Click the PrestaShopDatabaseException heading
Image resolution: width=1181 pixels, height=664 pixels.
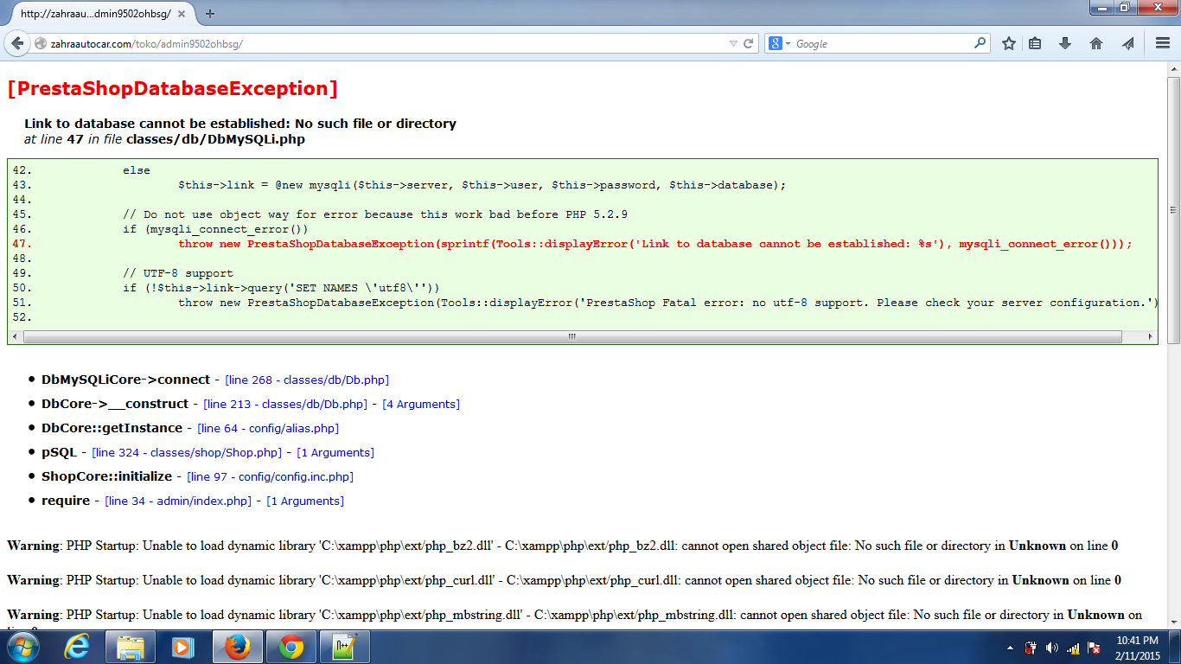[172, 88]
